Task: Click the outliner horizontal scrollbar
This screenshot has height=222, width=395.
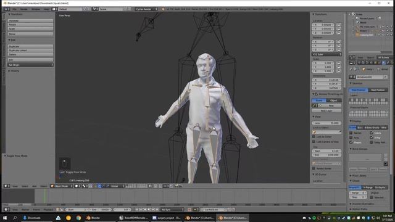Action: pos(365,52)
